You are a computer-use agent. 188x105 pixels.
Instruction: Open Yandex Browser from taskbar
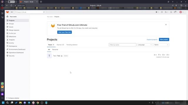(33, 103)
